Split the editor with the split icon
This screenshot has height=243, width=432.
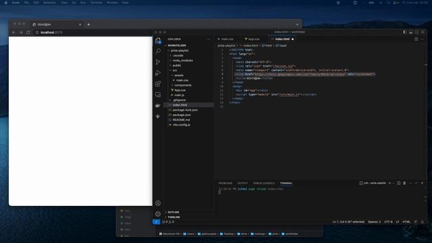[416, 39]
